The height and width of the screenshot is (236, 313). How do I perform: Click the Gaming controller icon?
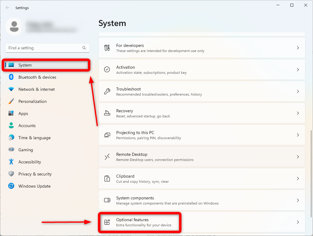pos(11,149)
